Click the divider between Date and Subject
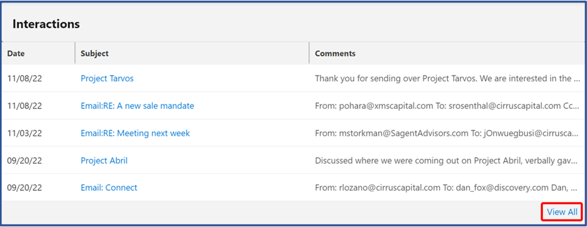587x227 pixels. pos(75,53)
